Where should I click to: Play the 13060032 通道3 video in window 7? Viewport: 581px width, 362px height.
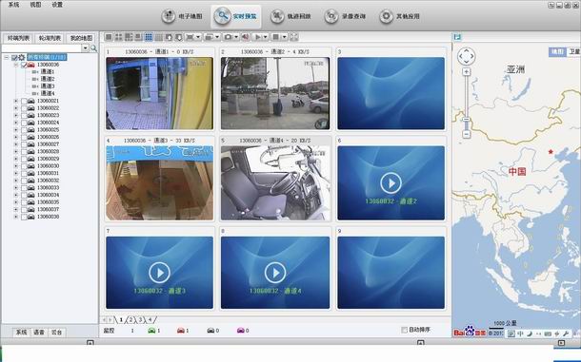(160, 273)
